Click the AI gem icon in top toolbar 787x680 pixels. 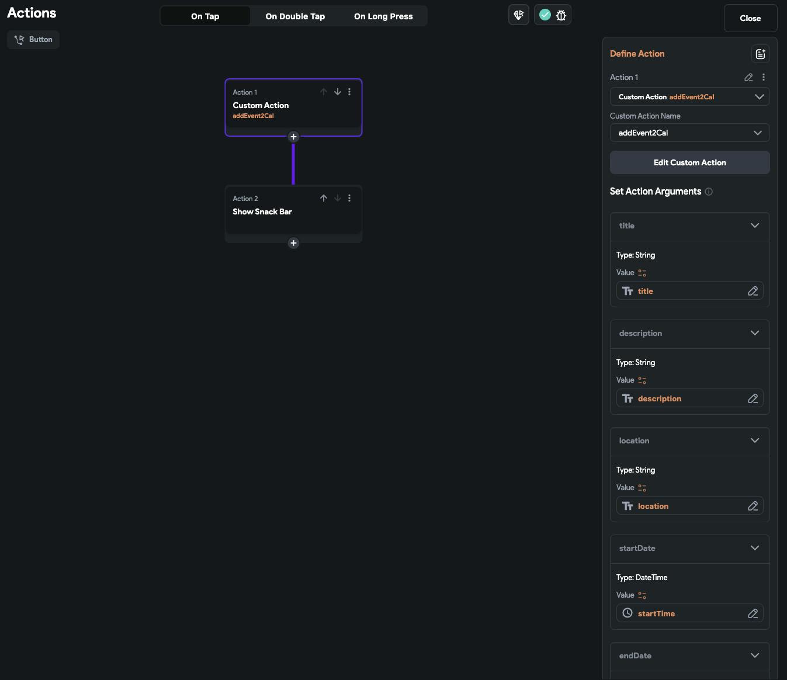518,15
